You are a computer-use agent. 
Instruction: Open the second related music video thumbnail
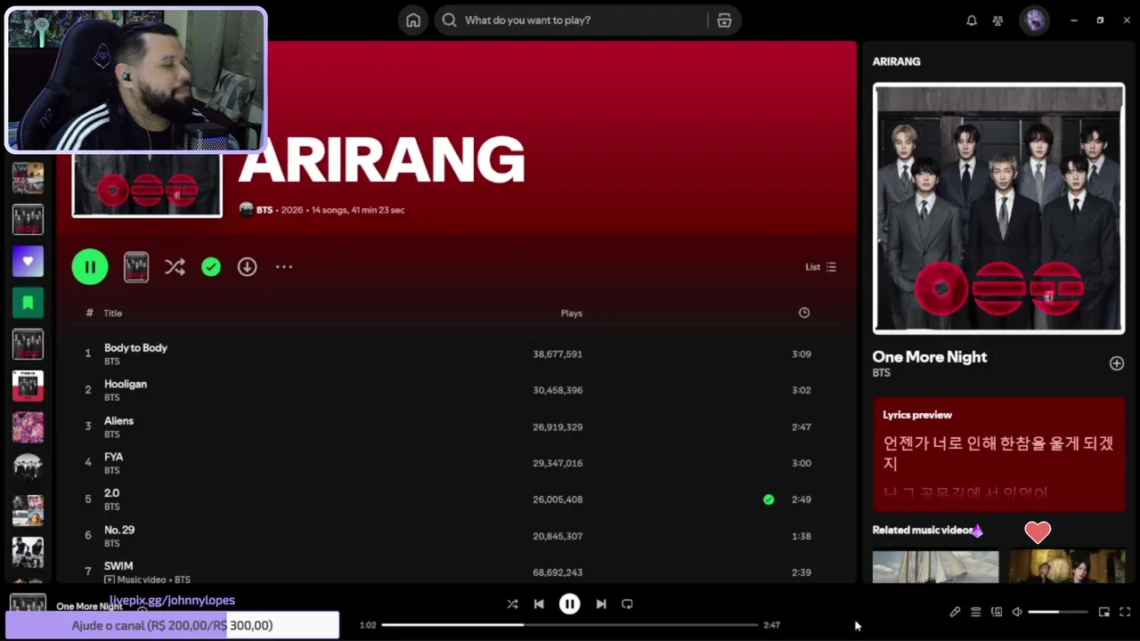pyautogui.click(x=1067, y=566)
